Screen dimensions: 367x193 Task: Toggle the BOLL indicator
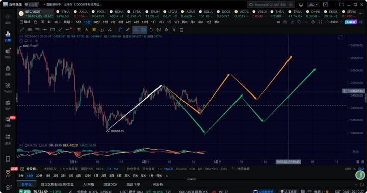tap(100, 169)
